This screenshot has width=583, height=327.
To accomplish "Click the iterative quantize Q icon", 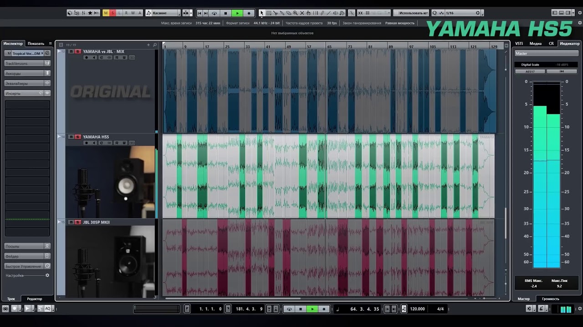I will pyautogui.click(x=435, y=13).
